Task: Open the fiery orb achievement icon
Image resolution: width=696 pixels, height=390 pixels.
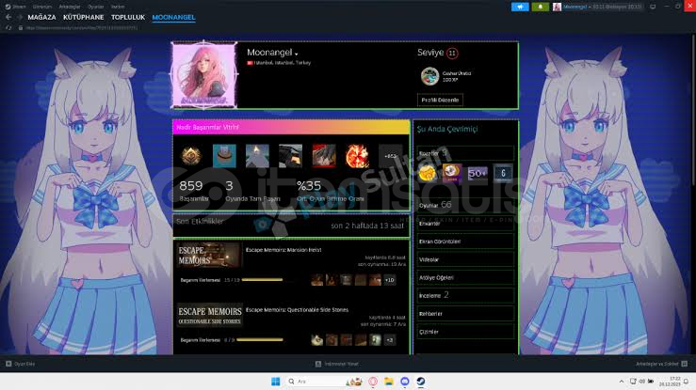Action: [357, 156]
